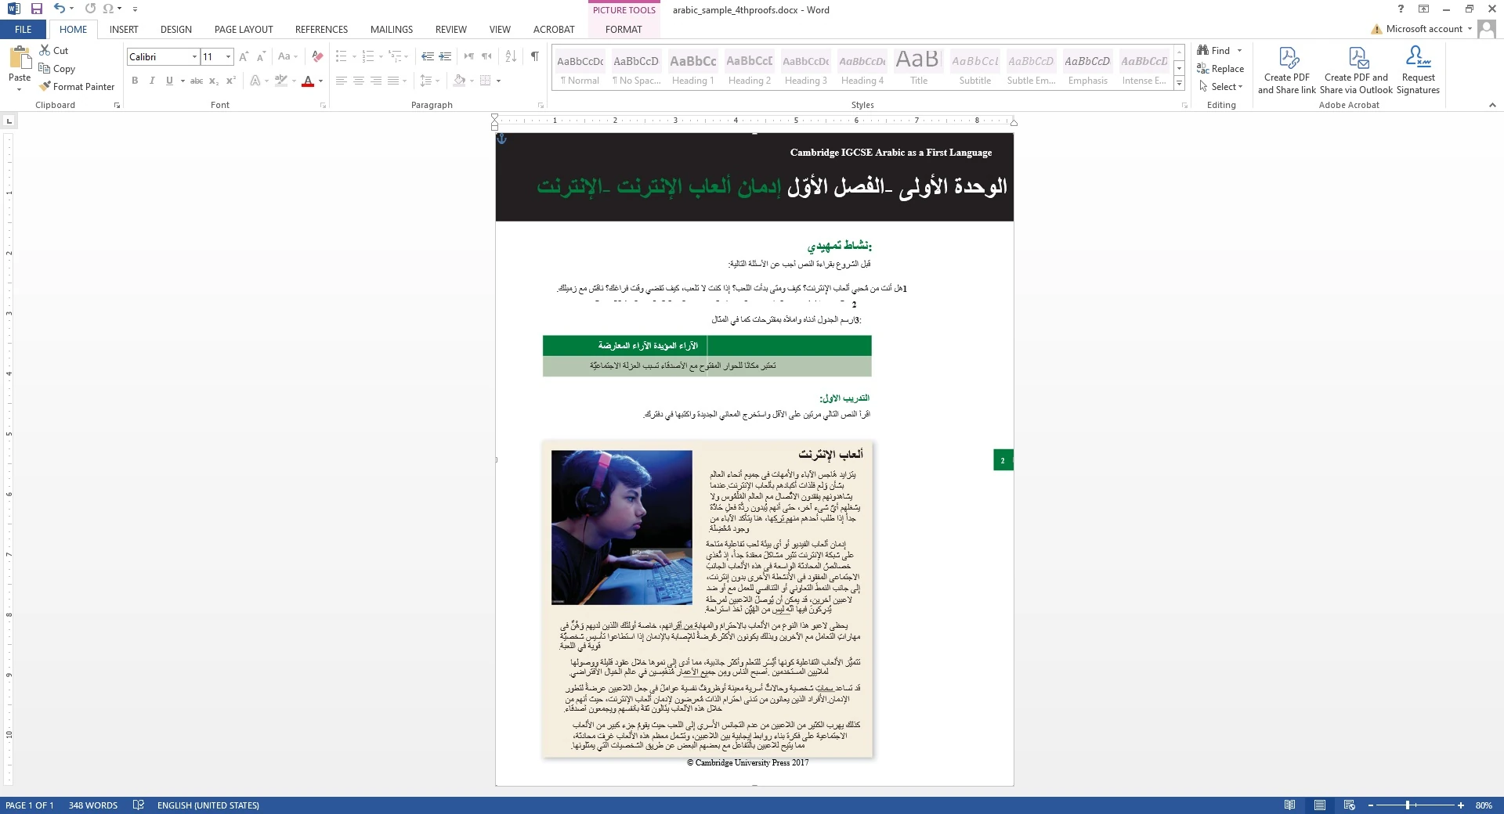Click the red font color button
This screenshot has height=814, width=1504.
tap(308, 81)
